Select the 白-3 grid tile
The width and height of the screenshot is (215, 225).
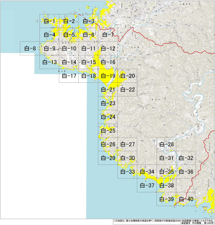tap(89, 21)
